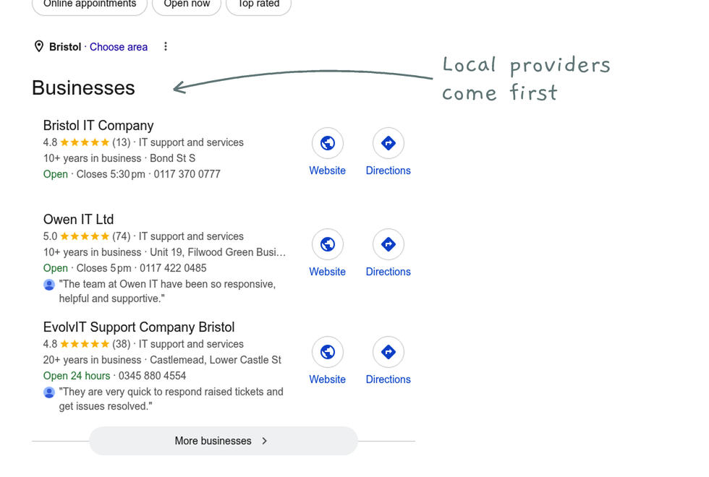Get directions to Bristol IT Company

tap(388, 143)
